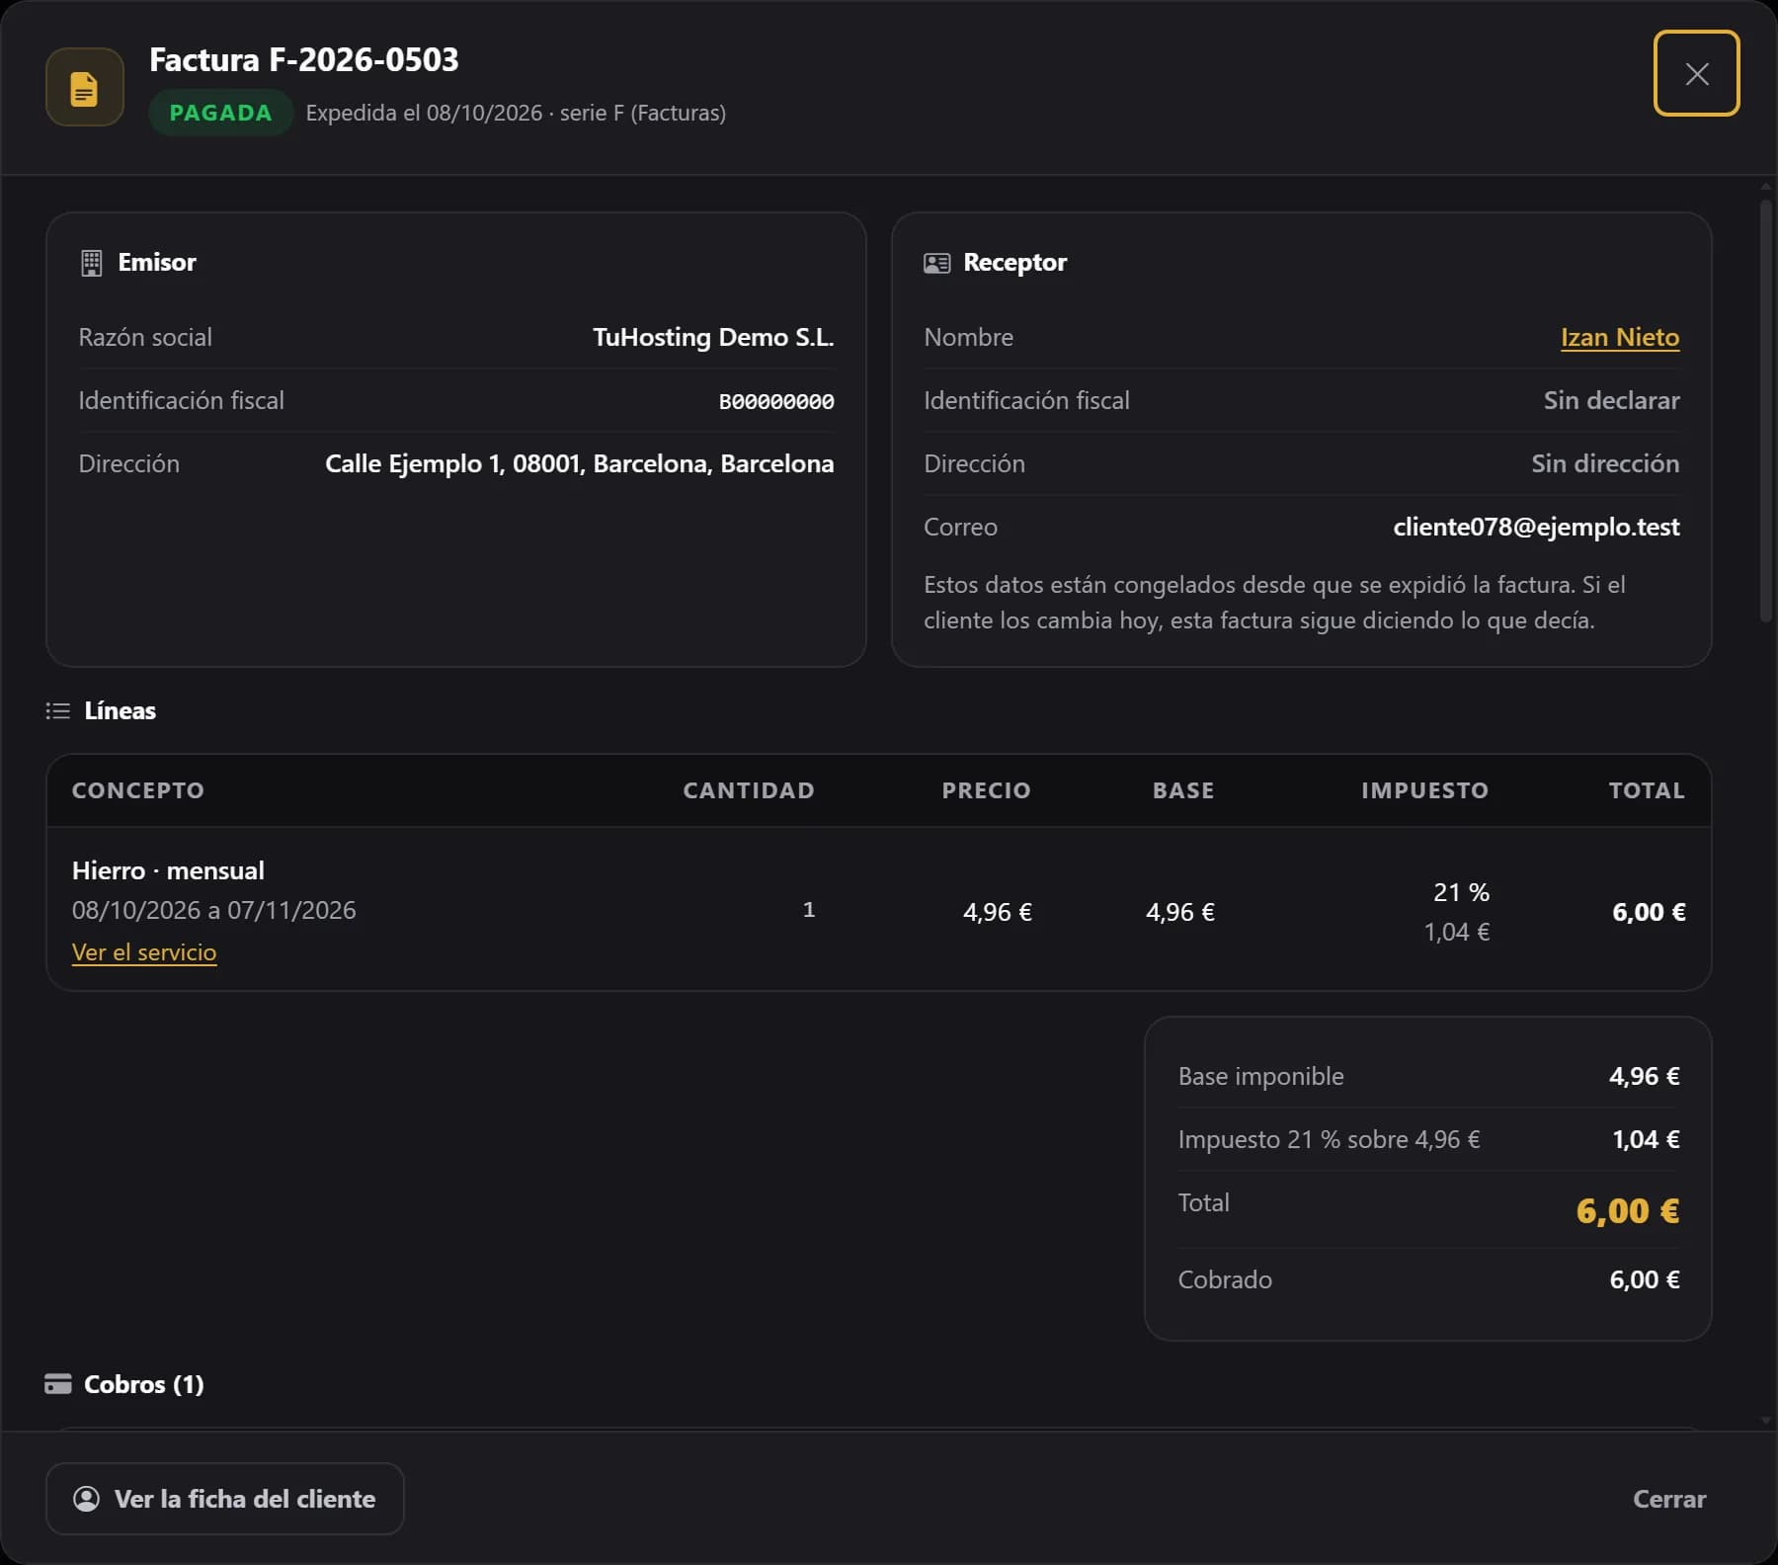Click the title 'Factura F-2026-0503'
The width and height of the screenshot is (1778, 1565).
(304, 59)
